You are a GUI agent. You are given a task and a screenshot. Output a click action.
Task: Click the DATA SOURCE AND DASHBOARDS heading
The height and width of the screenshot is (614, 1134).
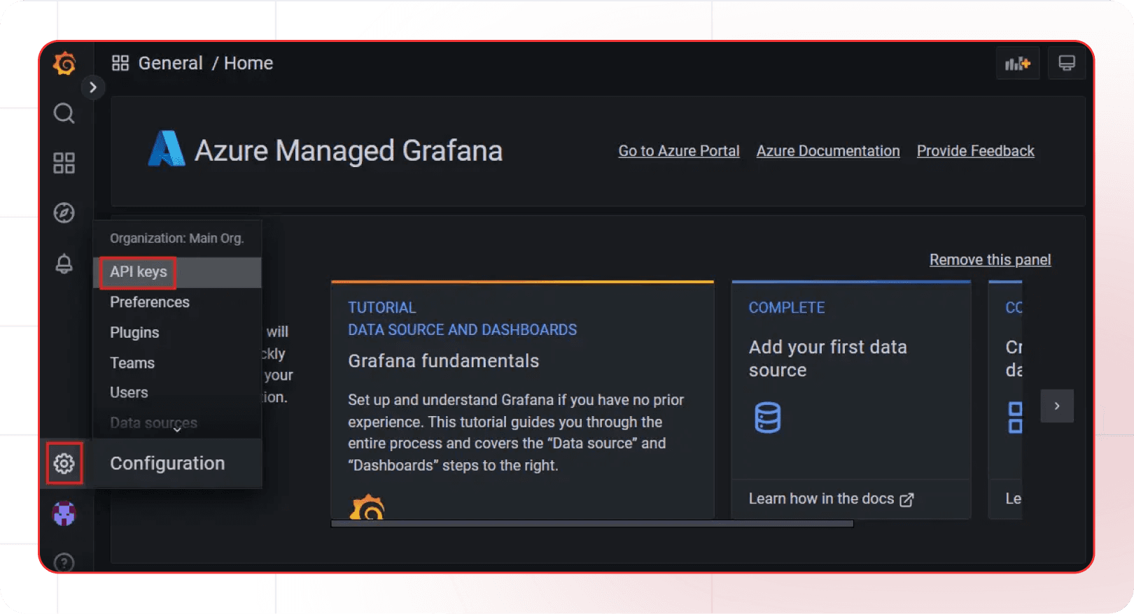[x=463, y=330]
